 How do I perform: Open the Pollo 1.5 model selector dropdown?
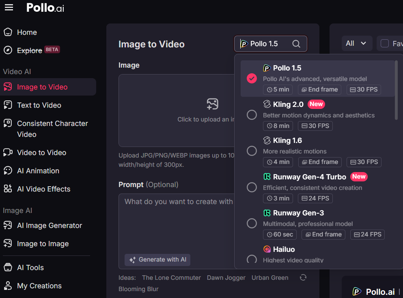pos(271,44)
